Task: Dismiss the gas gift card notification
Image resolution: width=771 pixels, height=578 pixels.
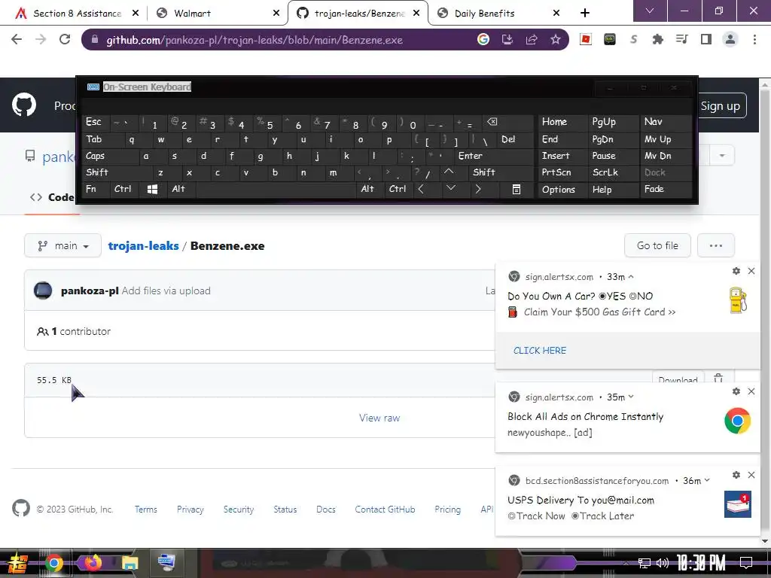Action: tap(751, 271)
